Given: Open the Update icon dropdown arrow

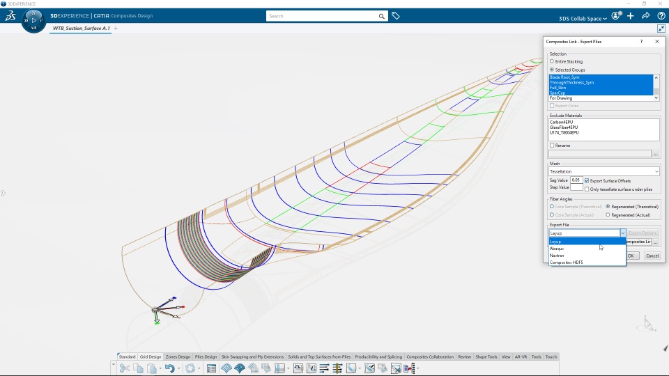Looking at the screenshot, I should pyautogui.click(x=199, y=368).
